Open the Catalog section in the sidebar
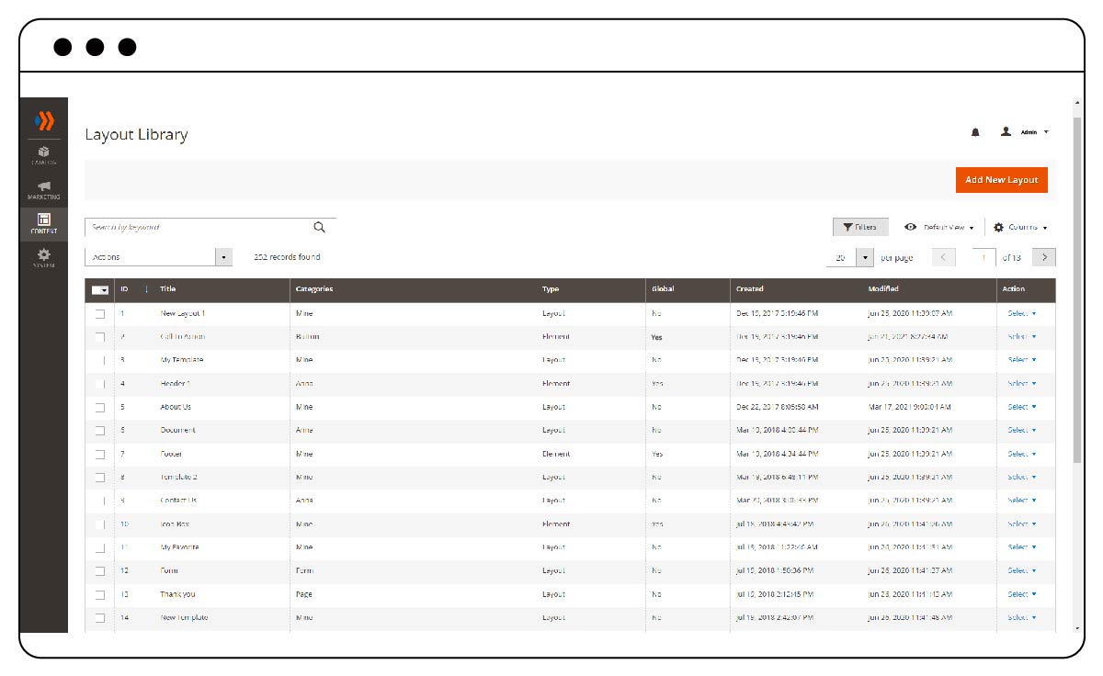 click(44, 154)
